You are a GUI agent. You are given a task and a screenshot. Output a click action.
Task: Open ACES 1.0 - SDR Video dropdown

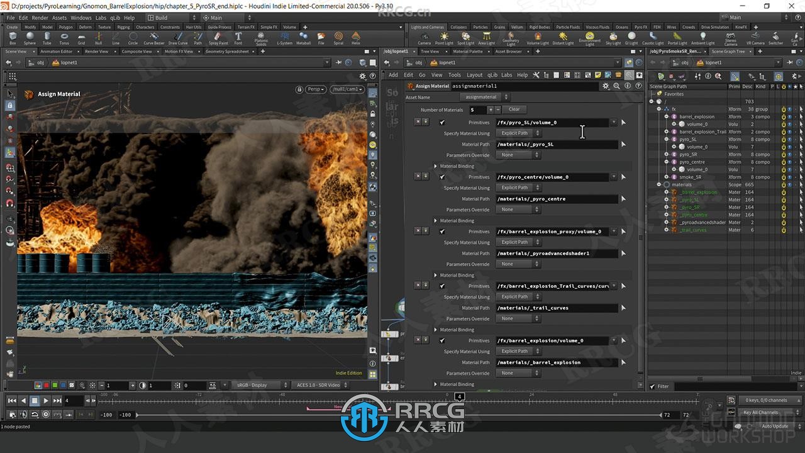[321, 385]
